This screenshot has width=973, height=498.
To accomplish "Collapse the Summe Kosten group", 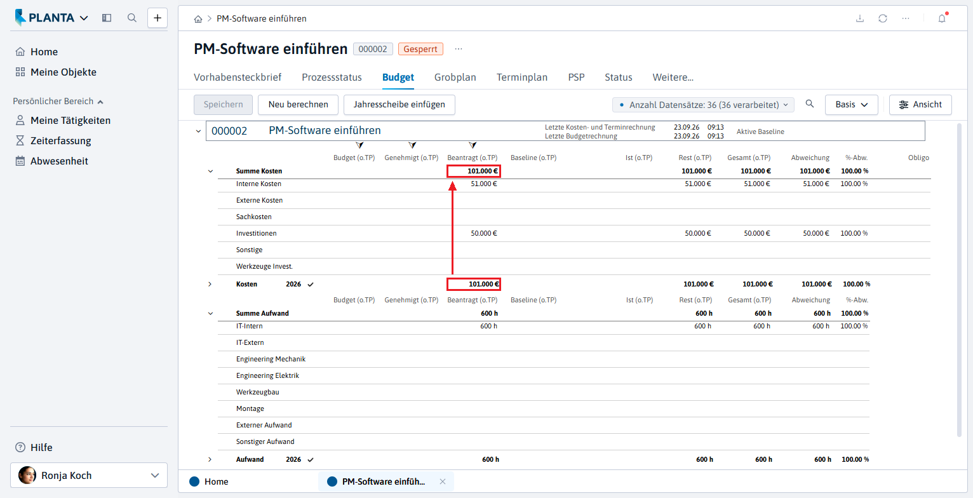I will point(210,171).
